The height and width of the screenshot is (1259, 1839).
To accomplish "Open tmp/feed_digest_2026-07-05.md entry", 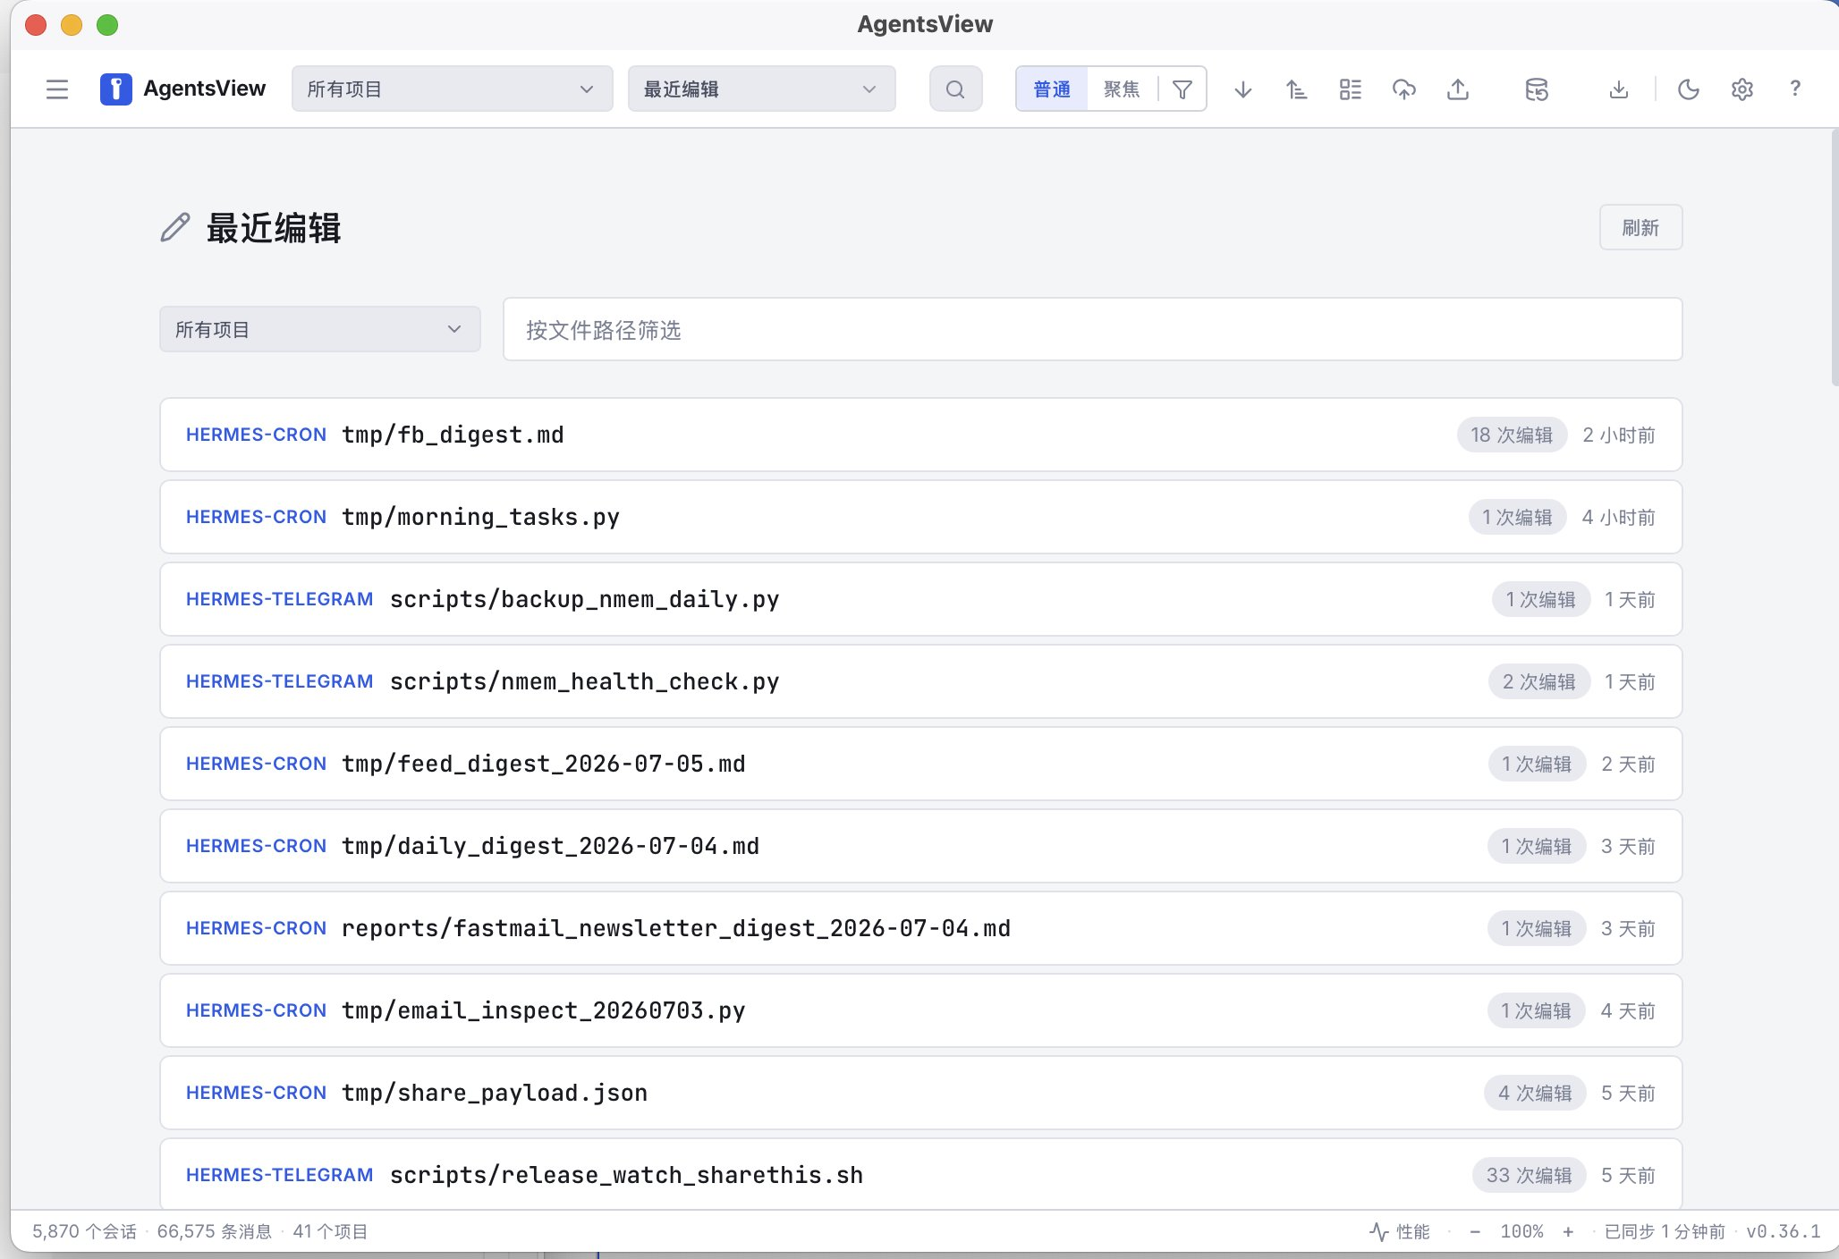I will 920,764.
